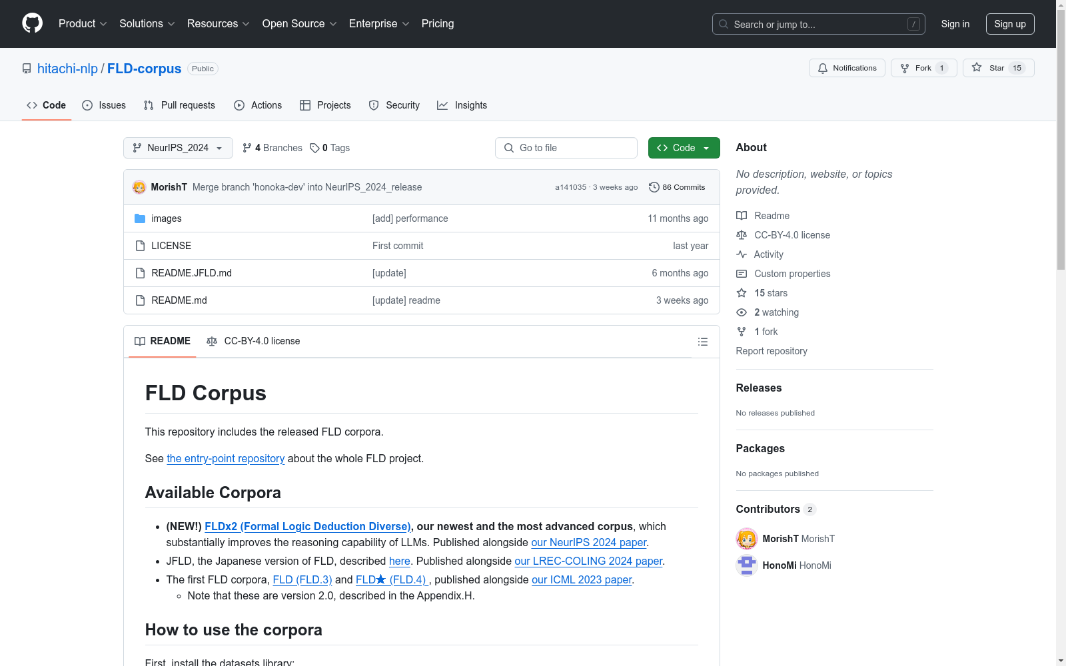Open the Readme link in About

pos(763,216)
